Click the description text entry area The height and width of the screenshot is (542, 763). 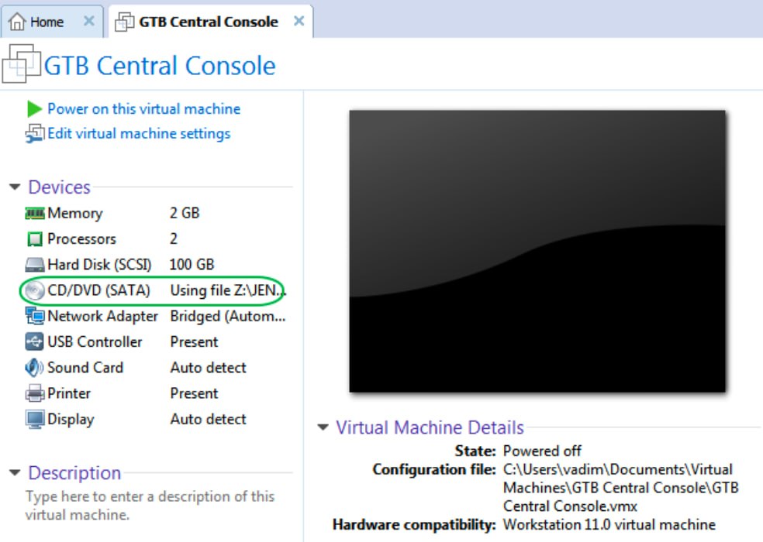pyautogui.click(x=150, y=506)
